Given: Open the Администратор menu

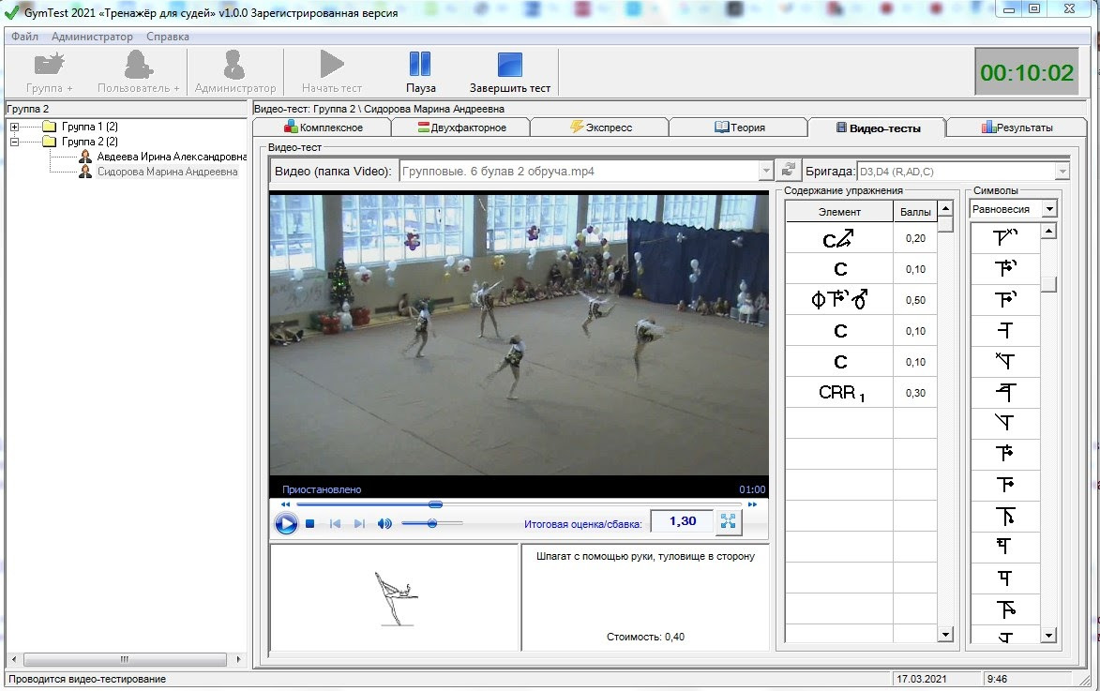Looking at the screenshot, I should pos(92,37).
